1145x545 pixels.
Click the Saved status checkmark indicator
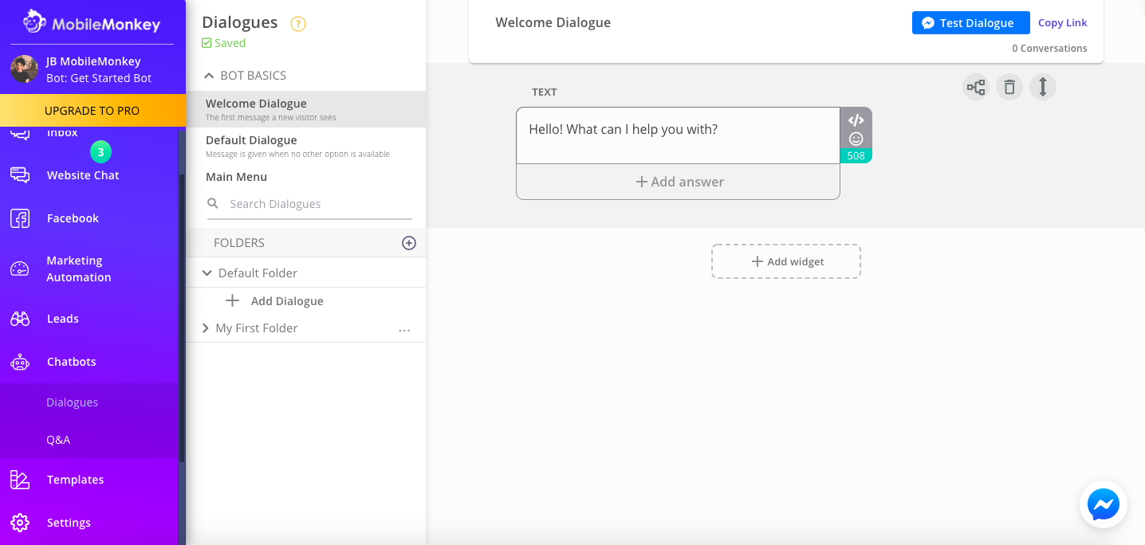pos(209,42)
